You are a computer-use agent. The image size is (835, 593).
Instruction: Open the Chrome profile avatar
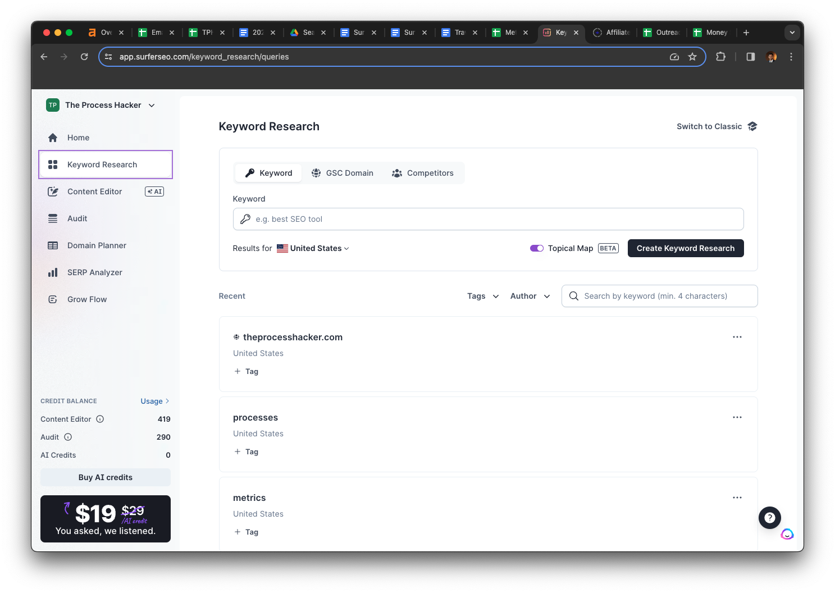(772, 57)
